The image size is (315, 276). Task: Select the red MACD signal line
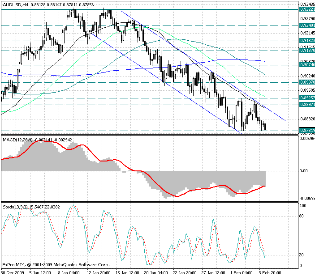click(134, 168)
